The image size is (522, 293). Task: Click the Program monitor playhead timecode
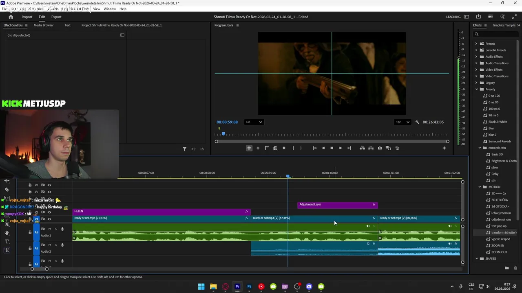pos(227,122)
